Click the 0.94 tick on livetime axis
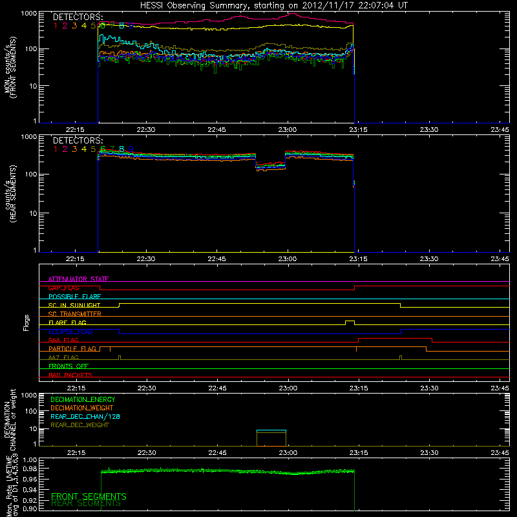The image size is (517, 517). coord(30,489)
